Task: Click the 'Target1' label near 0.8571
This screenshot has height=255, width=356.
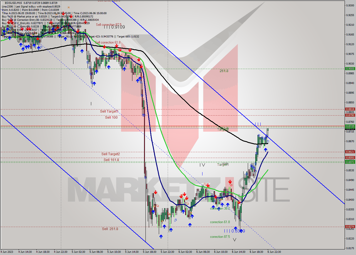Action: click(223, 165)
